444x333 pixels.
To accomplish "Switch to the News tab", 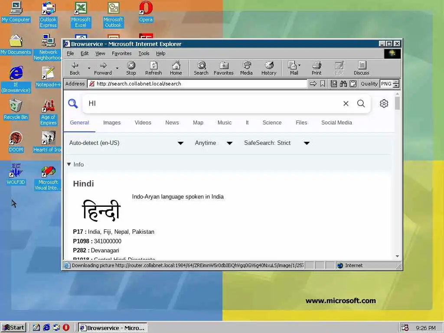I will pos(172,123).
